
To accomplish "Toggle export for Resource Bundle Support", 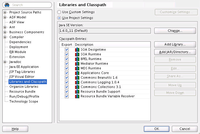I will tap(67, 91).
